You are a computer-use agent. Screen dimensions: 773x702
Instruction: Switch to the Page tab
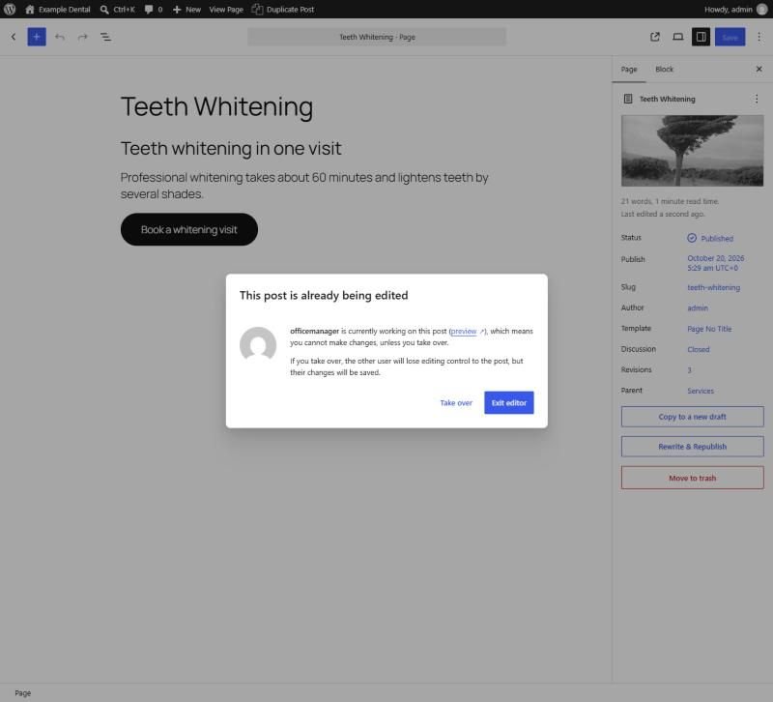click(x=629, y=69)
